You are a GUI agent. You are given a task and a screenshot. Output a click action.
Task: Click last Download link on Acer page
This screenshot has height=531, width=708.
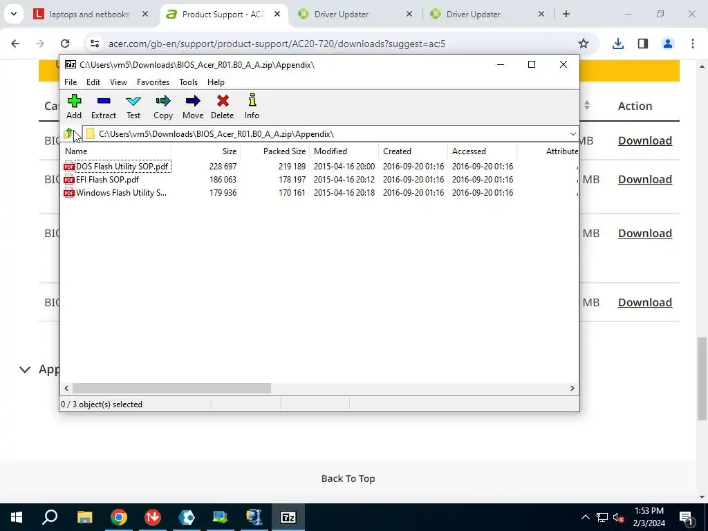(x=645, y=302)
